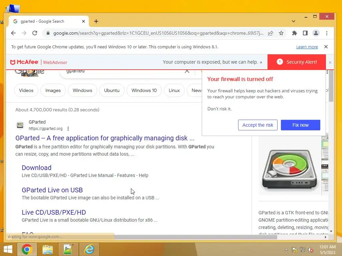Screen dimensions: 342x256
Task: Choose Accept the risk
Action: (258, 125)
